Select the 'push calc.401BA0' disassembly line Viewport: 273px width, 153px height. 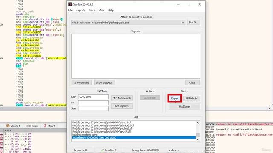click(29, 102)
